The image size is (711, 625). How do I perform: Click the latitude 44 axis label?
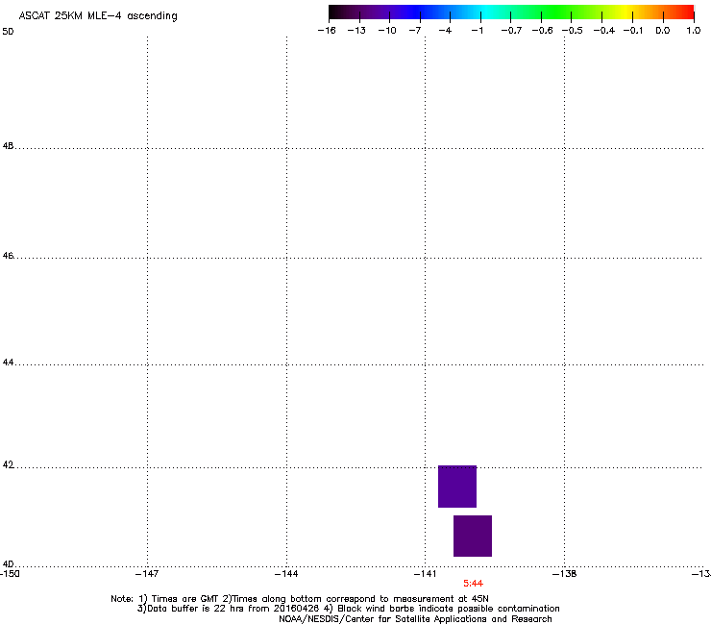(x=8, y=362)
